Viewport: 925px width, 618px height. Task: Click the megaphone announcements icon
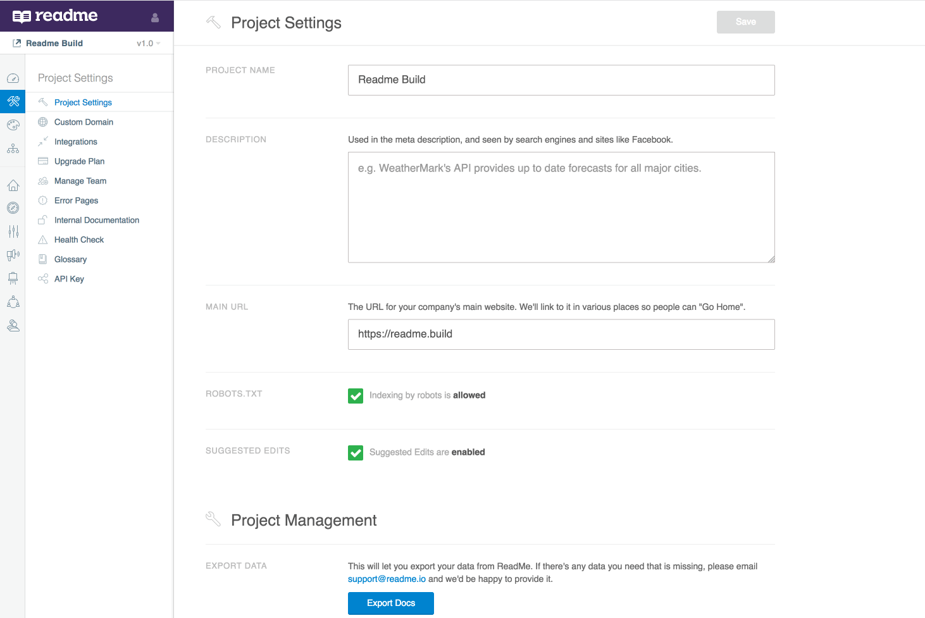tap(13, 255)
